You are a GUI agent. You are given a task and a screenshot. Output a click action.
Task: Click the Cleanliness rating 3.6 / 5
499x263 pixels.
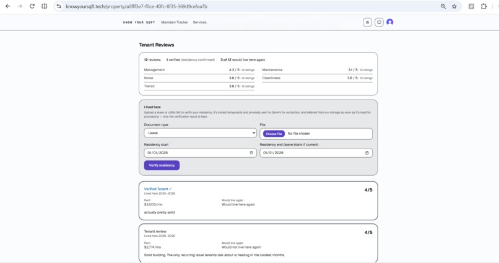click(x=352, y=78)
